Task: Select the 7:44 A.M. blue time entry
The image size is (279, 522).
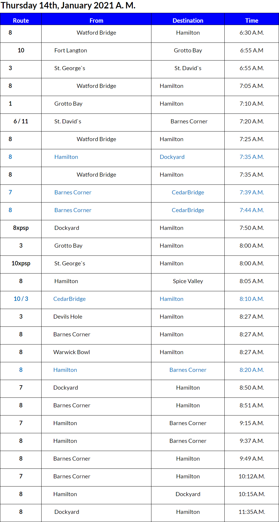Action: point(252,210)
